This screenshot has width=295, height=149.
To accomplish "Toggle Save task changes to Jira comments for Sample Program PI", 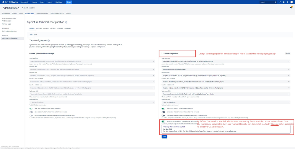I will pos(163,108).
